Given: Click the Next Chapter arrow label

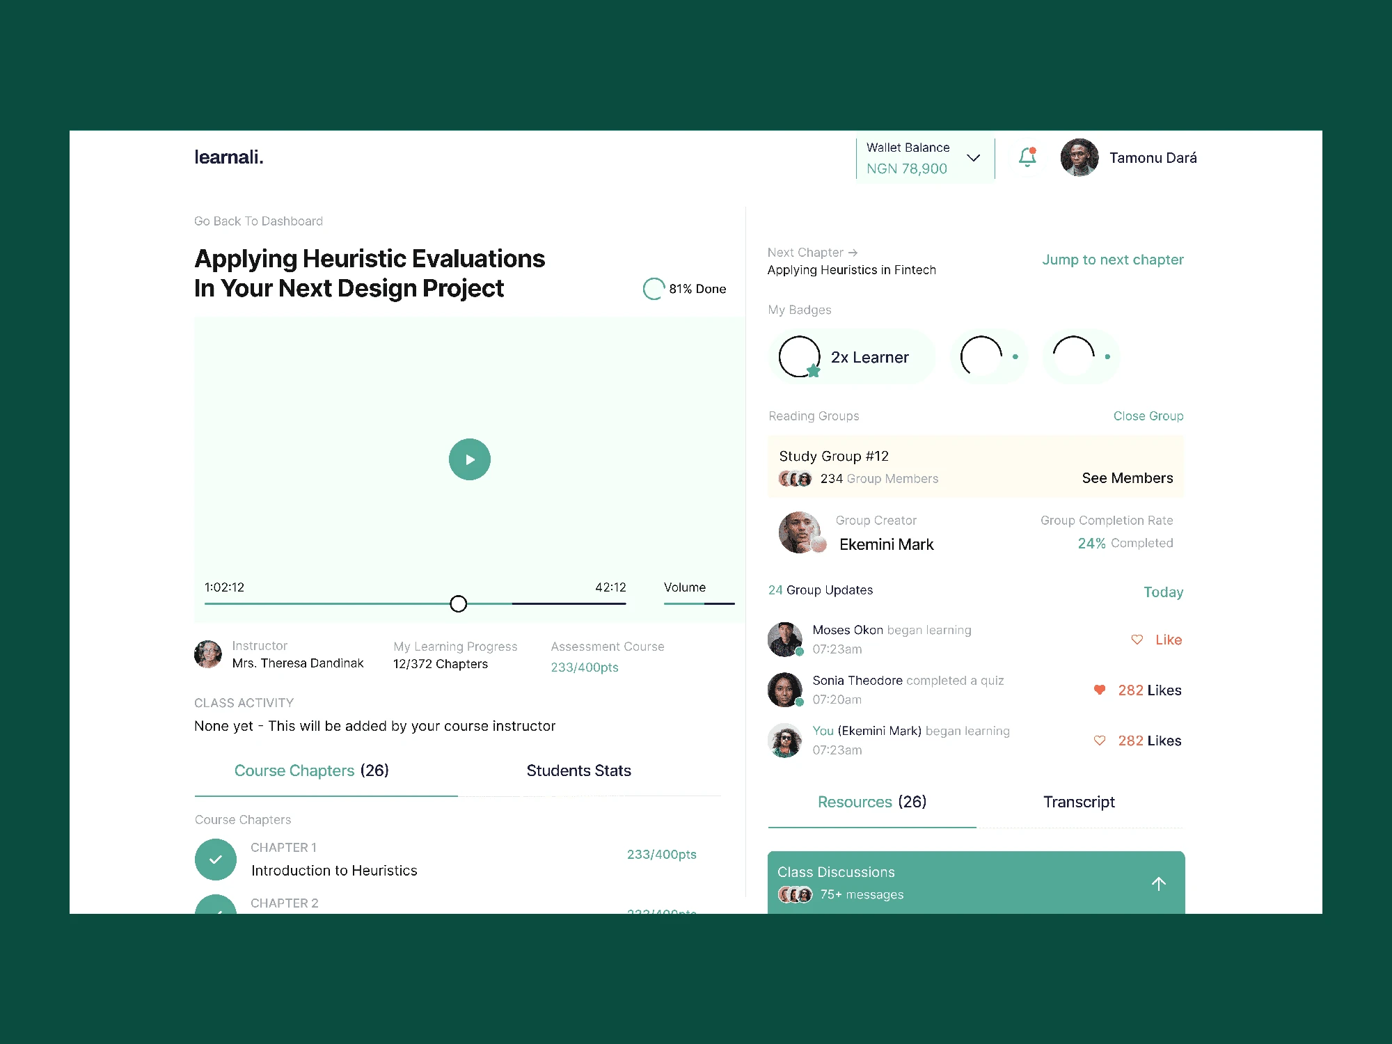Looking at the screenshot, I should [x=812, y=253].
